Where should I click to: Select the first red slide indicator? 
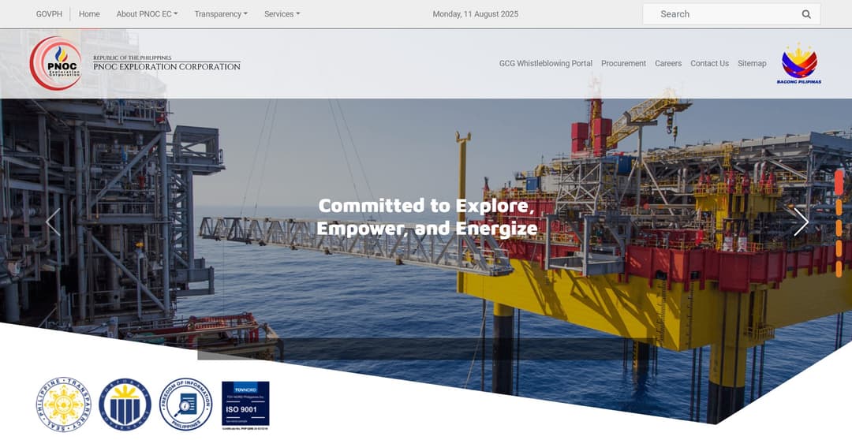pos(839,182)
